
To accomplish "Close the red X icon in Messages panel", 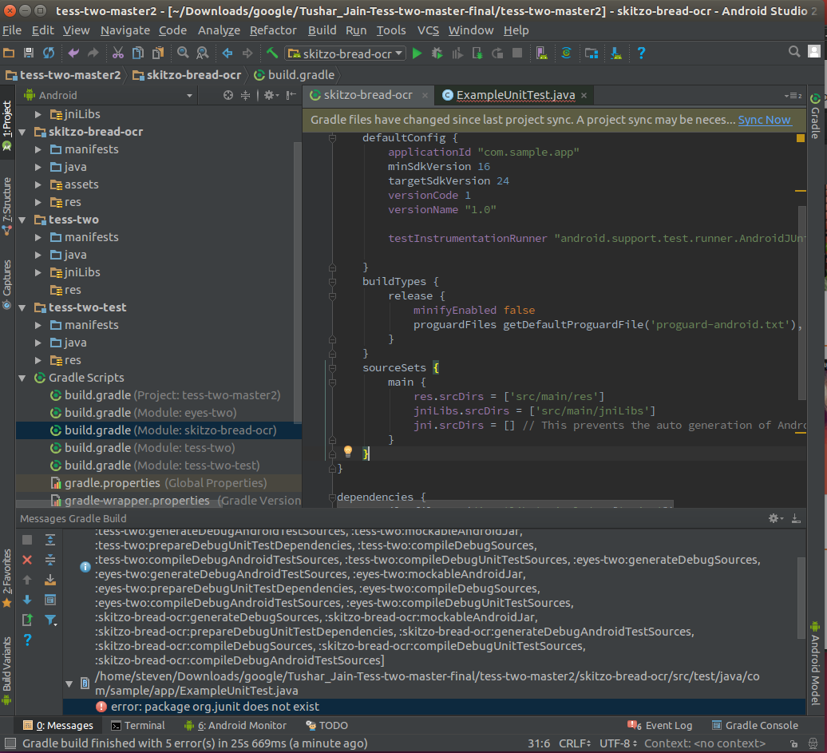I will tap(27, 560).
